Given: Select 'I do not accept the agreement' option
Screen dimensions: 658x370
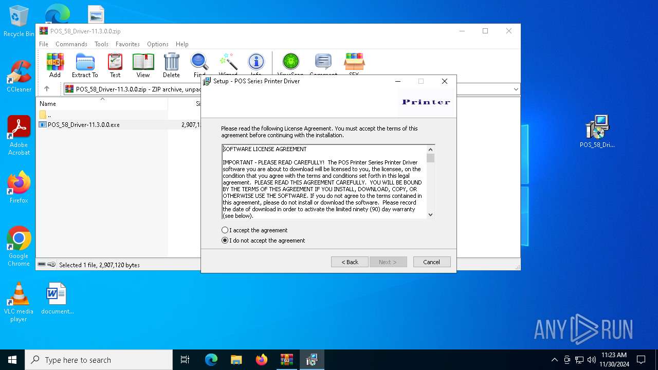Looking at the screenshot, I should (263, 240).
